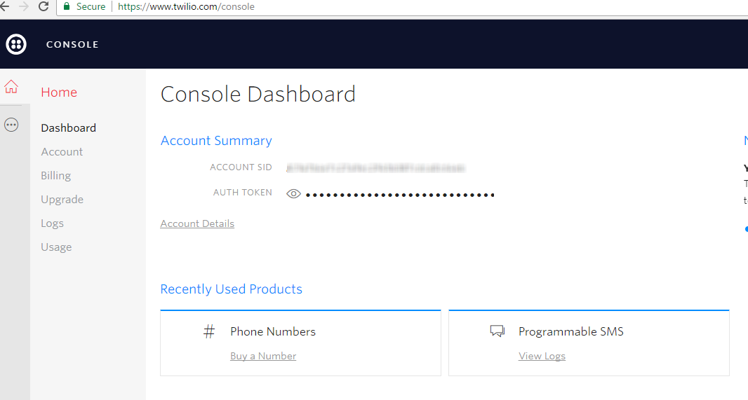The height and width of the screenshot is (400, 748).
Task: Click the Twilio logo icon
Action: click(16, 44)
